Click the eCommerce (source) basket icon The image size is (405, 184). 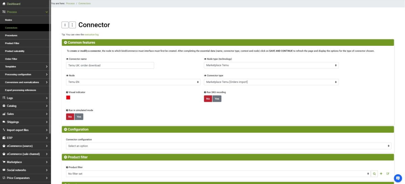4,146
